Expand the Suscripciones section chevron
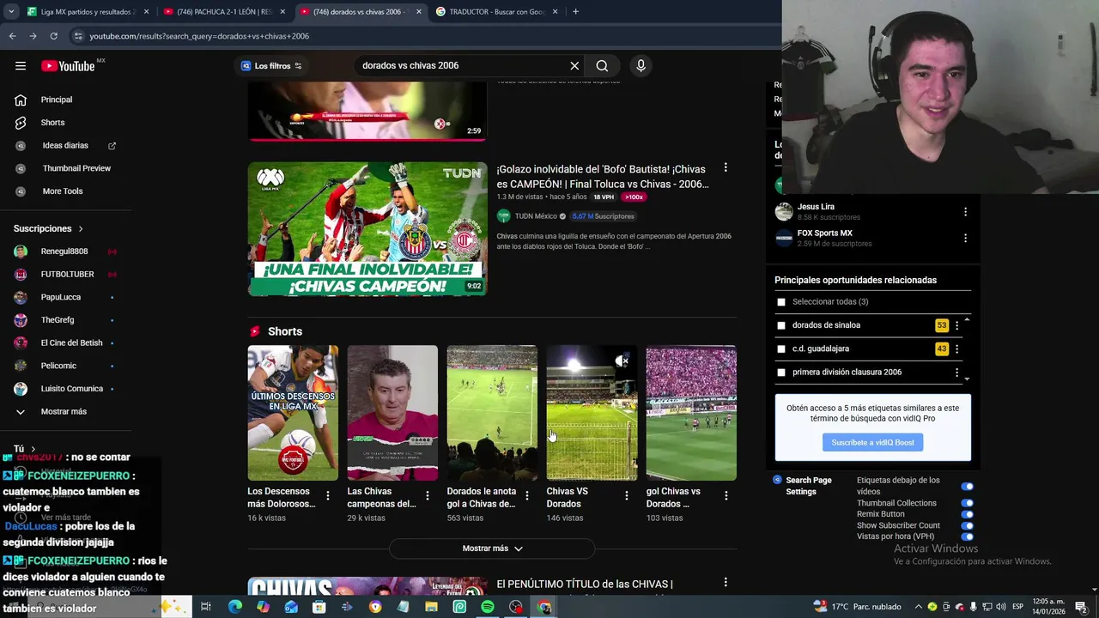Viewport: 1099px width, 618px height. coord(81,229)
